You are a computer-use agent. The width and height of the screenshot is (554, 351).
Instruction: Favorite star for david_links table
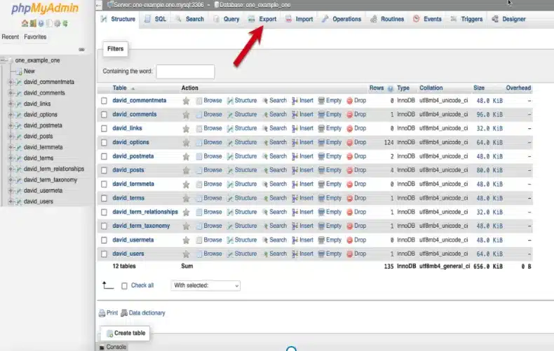pos(186,128)
